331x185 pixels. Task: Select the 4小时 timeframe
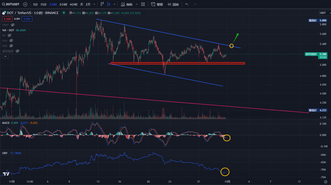tap(74, 4)
